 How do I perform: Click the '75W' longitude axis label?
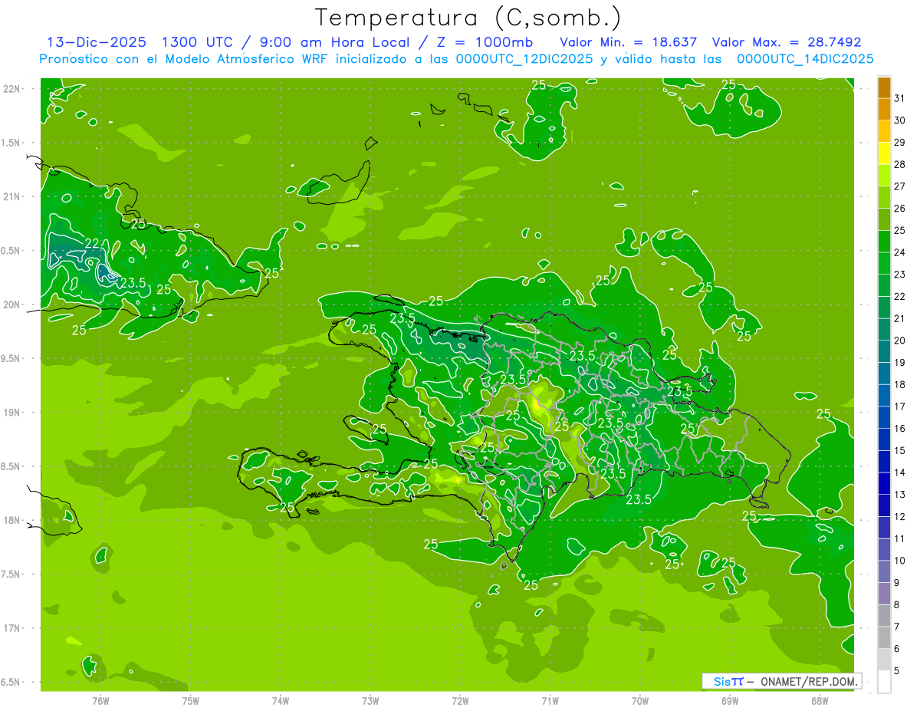pyautogui.click(x=191, y=701)
